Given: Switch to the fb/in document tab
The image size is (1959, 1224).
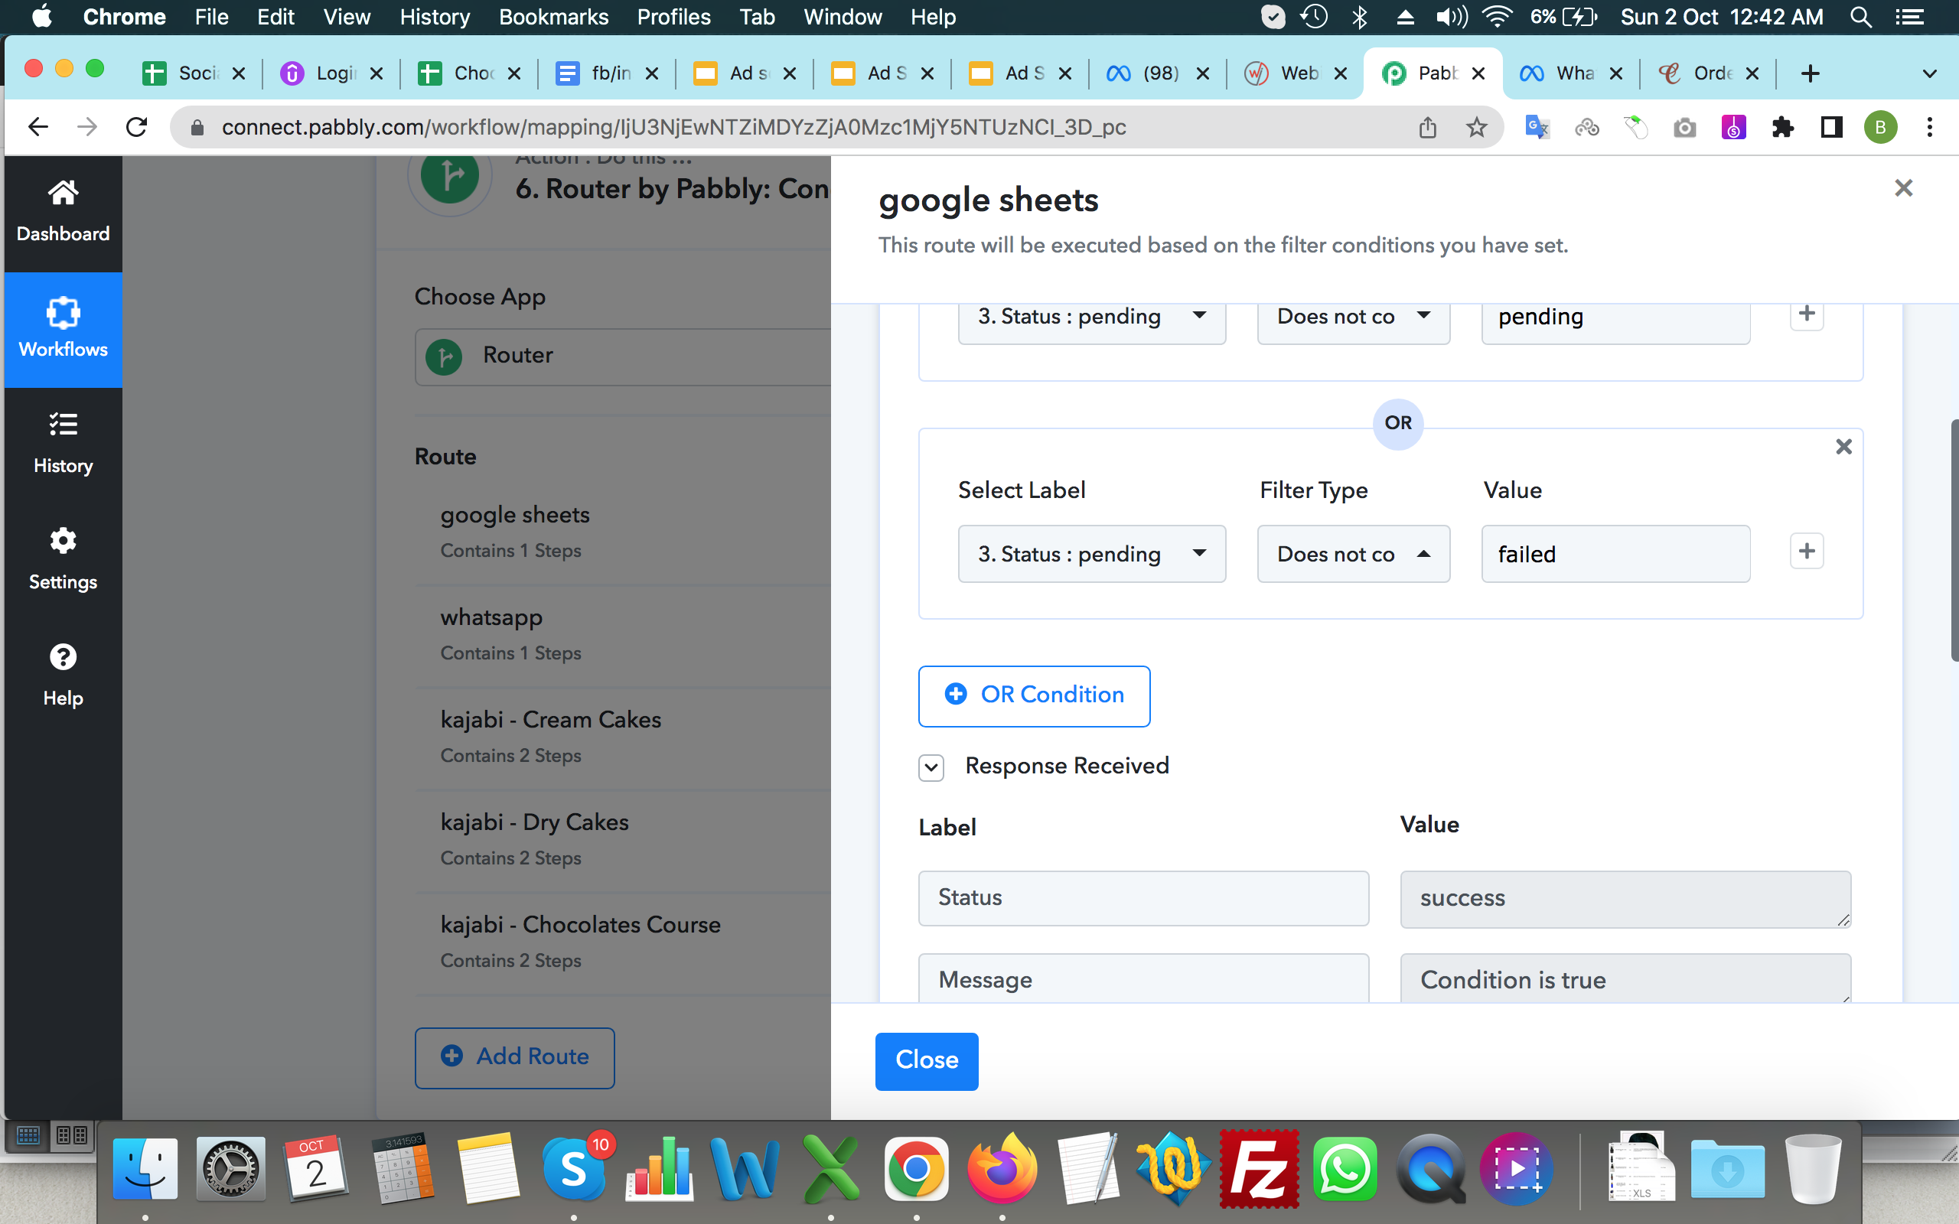Looking at the screenshot, I should point(599,73).
